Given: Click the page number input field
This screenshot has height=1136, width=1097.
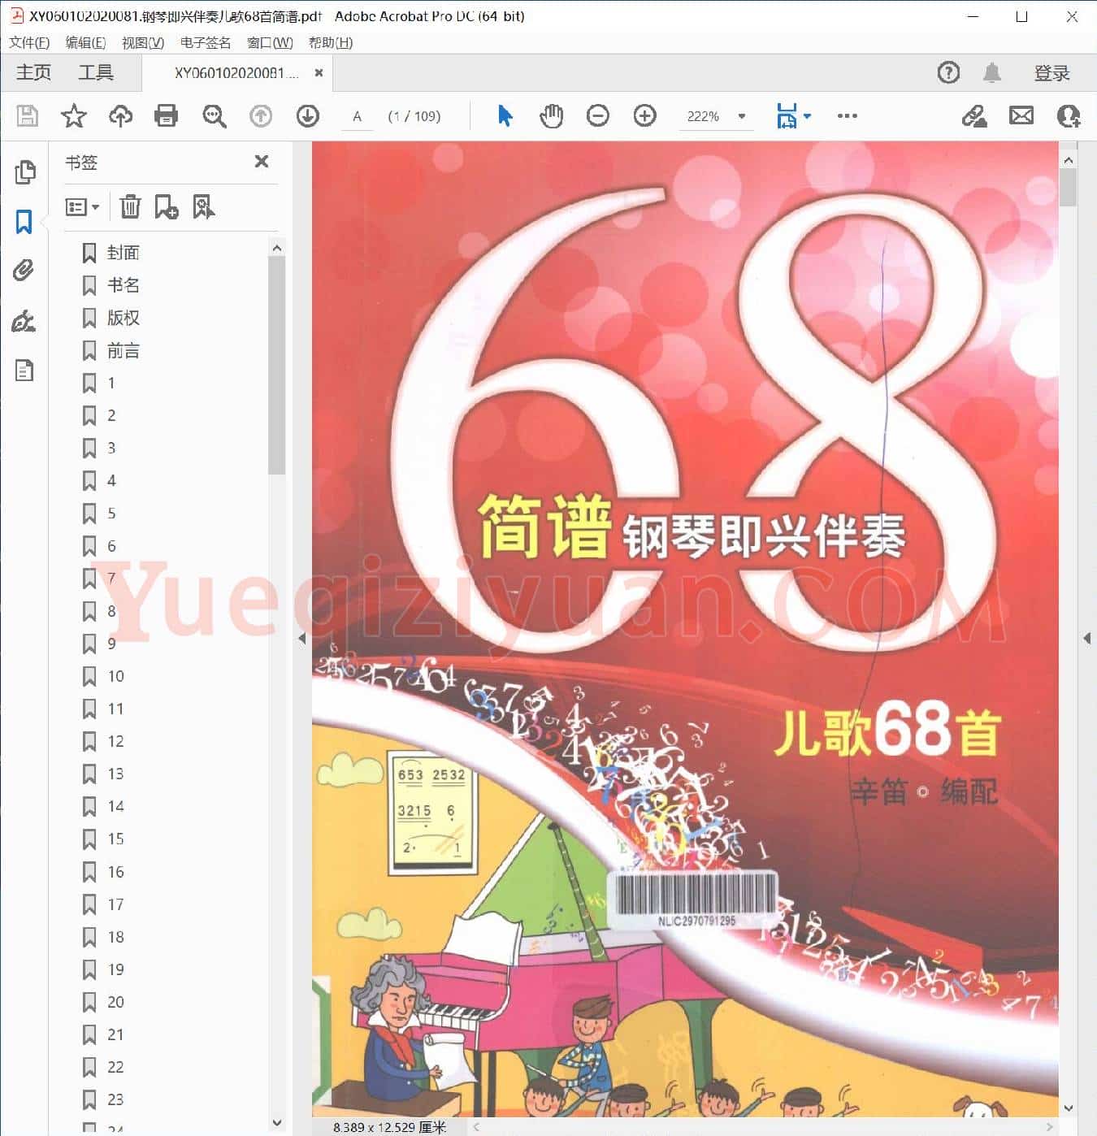Looking at the screenshot, I should click(x=357, y=116).
